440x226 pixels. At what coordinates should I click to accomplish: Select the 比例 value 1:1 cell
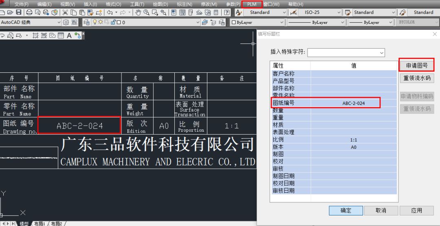(x=354, y=140)
